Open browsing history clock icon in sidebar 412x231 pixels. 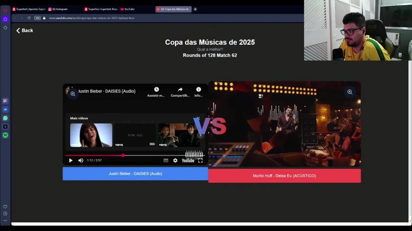point(5,214)
